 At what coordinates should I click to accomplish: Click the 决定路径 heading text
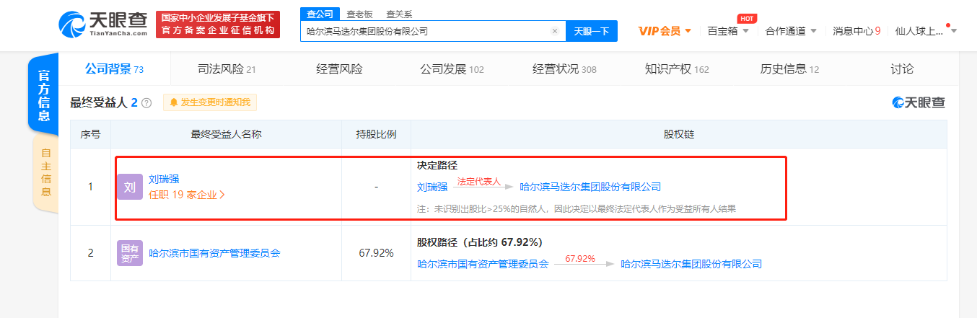pos(437,165)
